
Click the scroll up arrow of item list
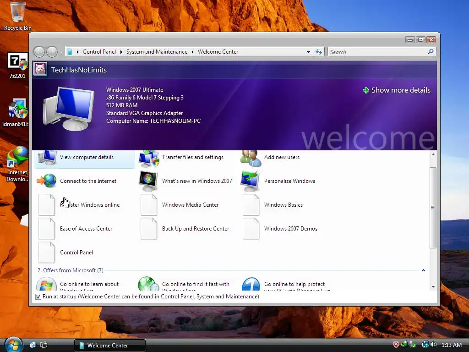(433, 154)
